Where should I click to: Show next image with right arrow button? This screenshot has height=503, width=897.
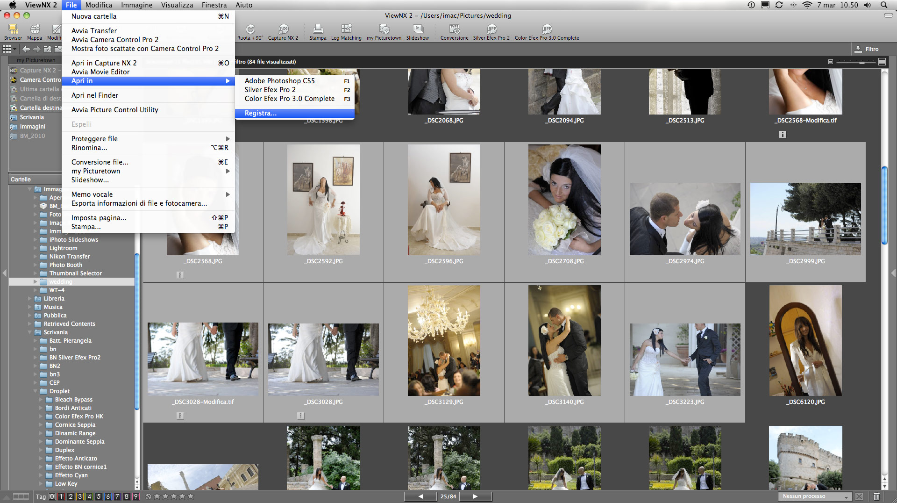pyautogui.click(x=476, y=496)
